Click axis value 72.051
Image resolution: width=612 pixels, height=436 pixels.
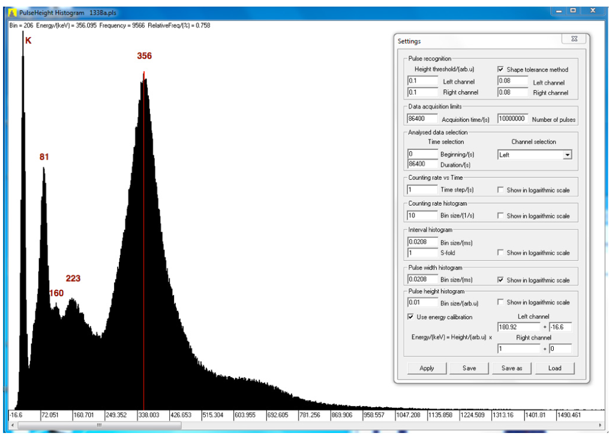[x=50, y=415]
